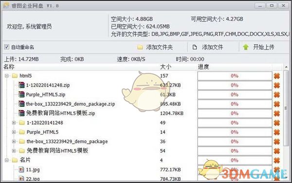Screen dimensions: 292x183
Task: Click the Purple_HTML5.zip row progress bar
Action: click(x=235, y=95)
